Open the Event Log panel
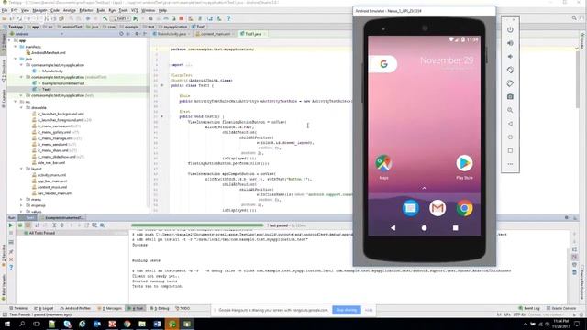The height and width of the screenshot is (330, 587). (x=529, y=308)
